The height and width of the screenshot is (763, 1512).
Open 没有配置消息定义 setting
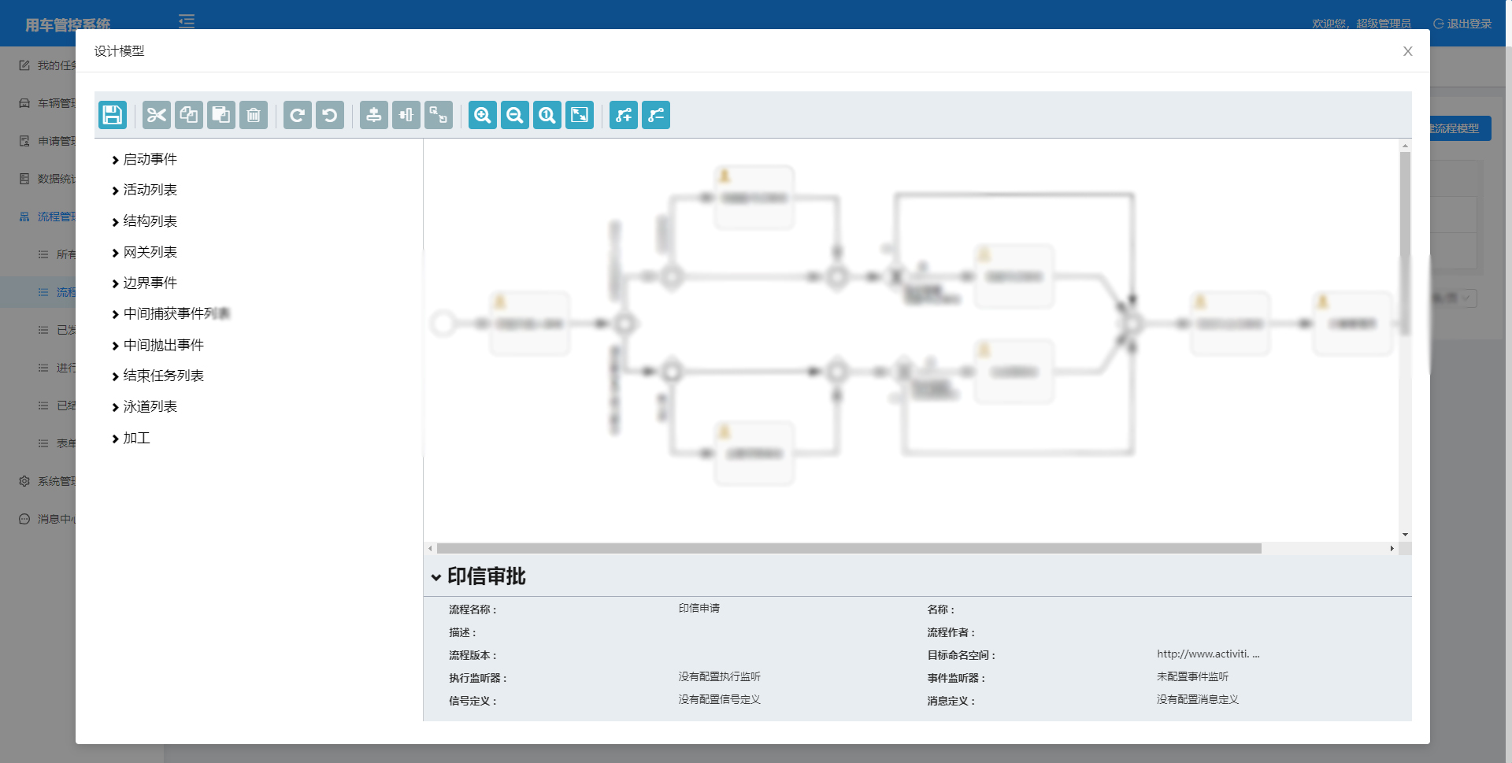tap(1198, 699)
